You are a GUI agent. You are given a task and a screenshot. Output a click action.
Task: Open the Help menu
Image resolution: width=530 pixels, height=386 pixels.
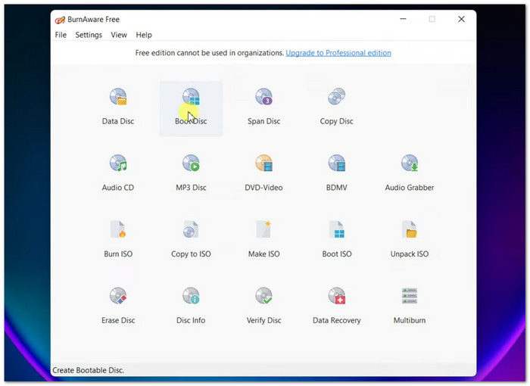pyautogui.click(x=144, y=35)
